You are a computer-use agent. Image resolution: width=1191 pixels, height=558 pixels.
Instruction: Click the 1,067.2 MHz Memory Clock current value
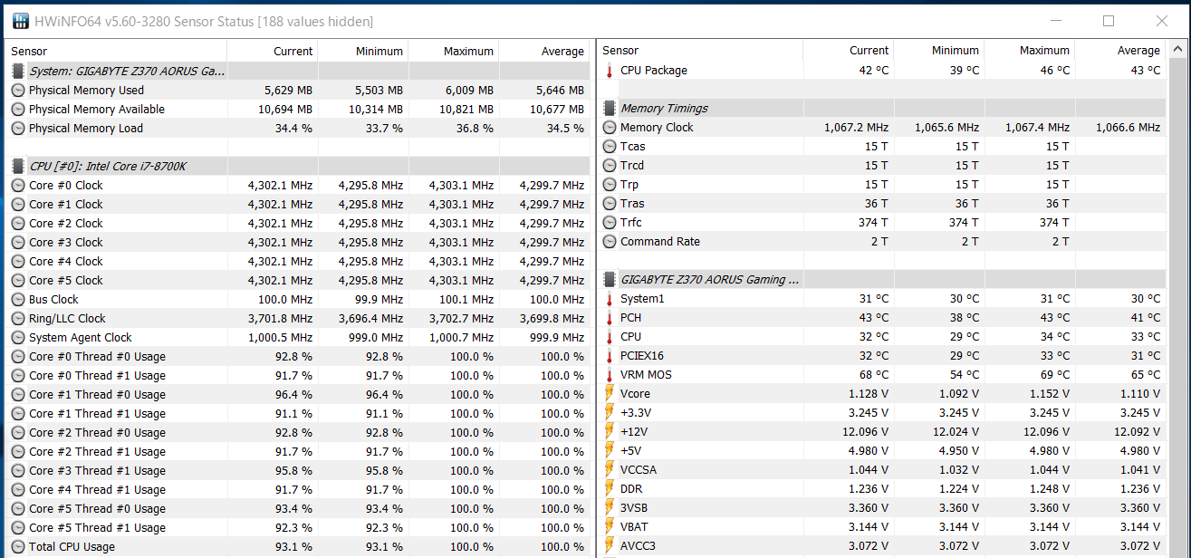[857, 128]
